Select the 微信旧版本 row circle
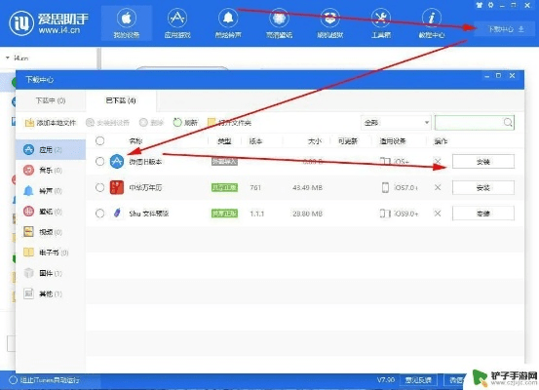Image resolution: width=539 pixels, height=390 pixels. coord(100,161)
